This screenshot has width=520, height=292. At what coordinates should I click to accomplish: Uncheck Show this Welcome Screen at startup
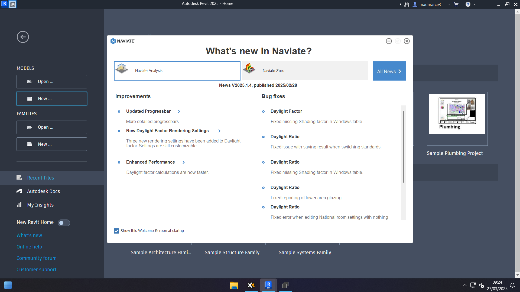pos(116,231)
